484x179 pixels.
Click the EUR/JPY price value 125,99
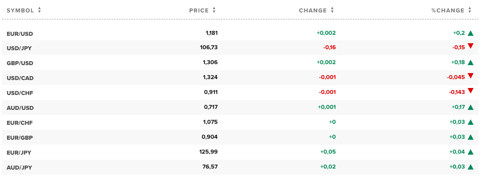click(208, 152)
